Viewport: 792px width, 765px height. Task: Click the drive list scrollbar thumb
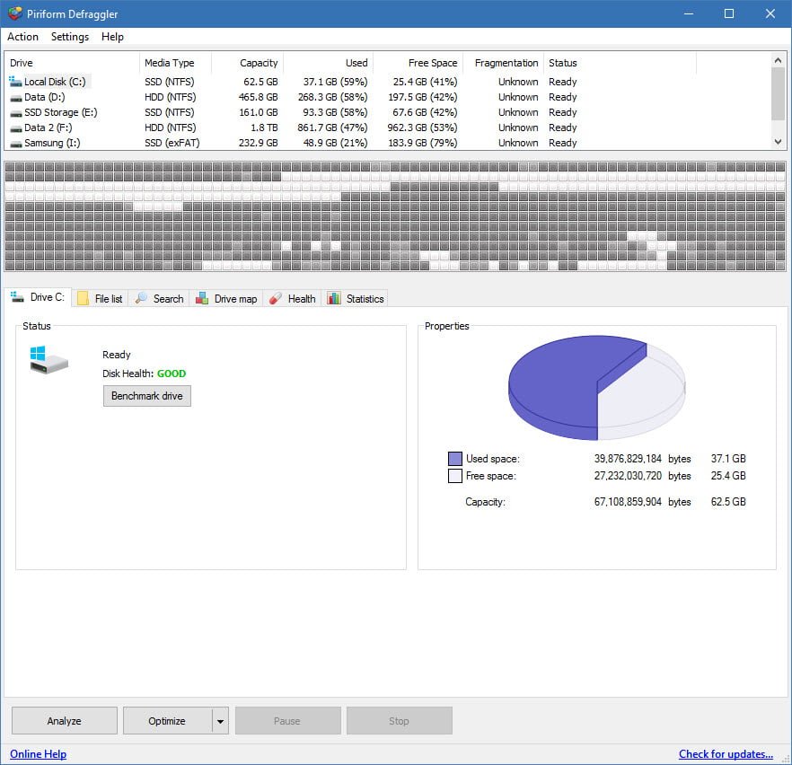[778, 93]
